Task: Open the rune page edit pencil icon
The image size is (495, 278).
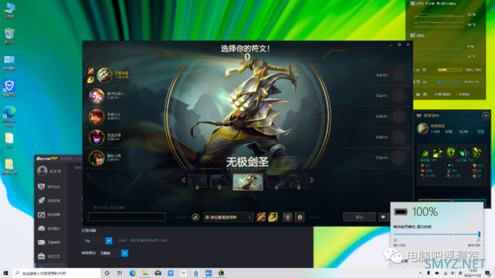Action: pyautogui.click(x=195, y=217)
